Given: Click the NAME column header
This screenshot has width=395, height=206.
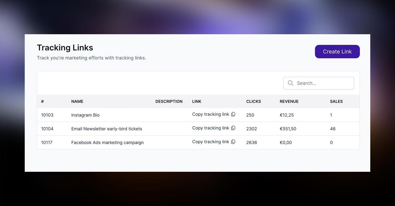Looking at the screenshot, I should coord(77,101).
